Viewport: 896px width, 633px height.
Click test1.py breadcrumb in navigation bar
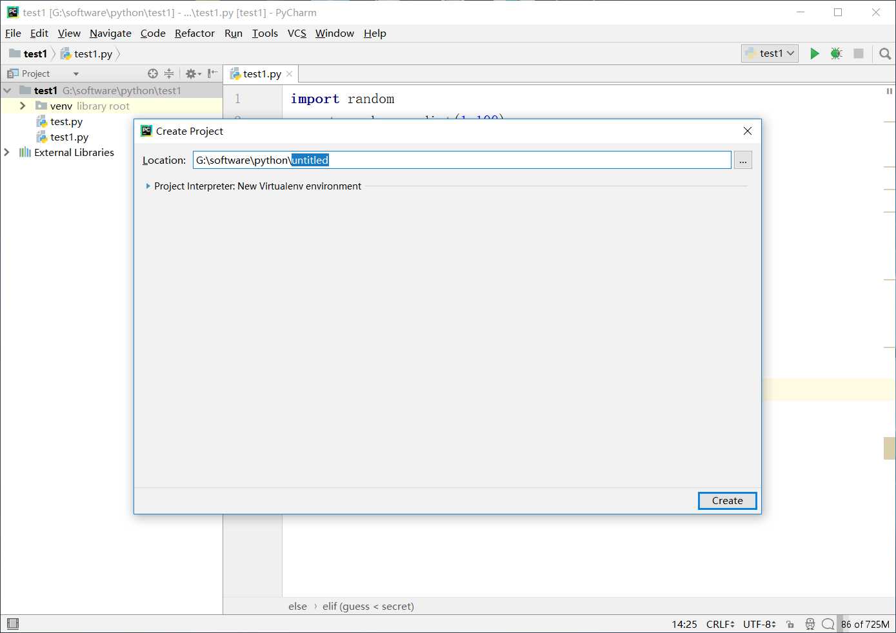87,54
